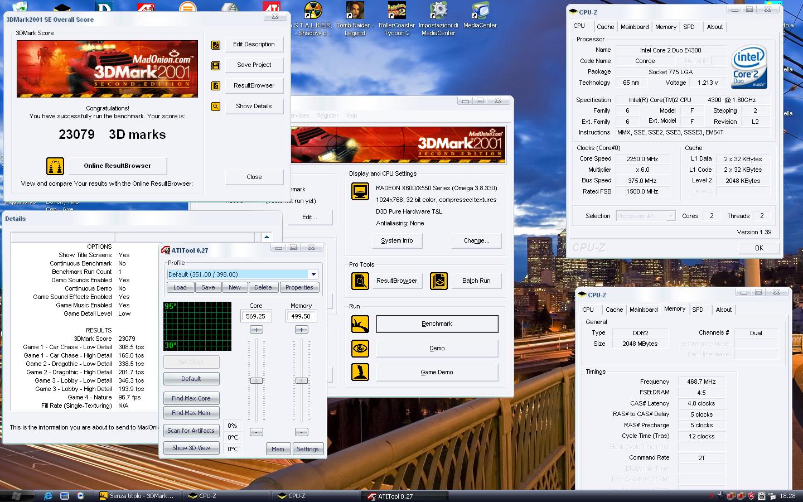Viewport: 803px width, 502px height.
Task: Switch to the Cache tab in the top CPU-Z window
Action: pyautogui.click(x=605, y=27)
